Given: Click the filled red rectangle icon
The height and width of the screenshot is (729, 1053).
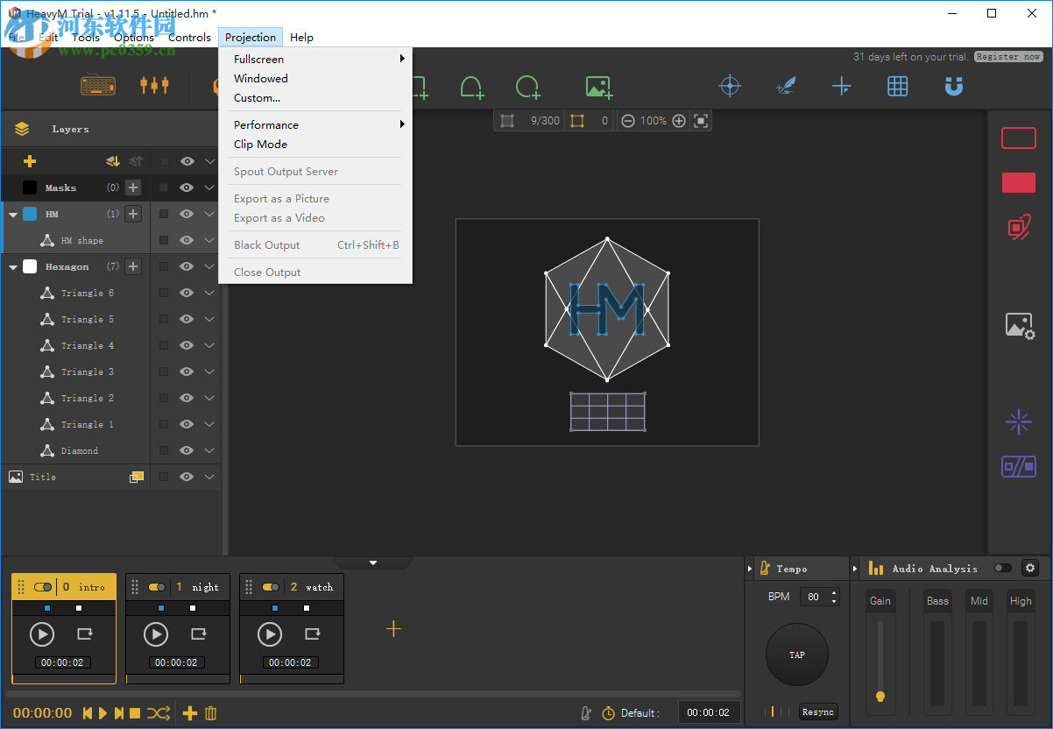Looking at the screenshot, I should coord(1018,182).
